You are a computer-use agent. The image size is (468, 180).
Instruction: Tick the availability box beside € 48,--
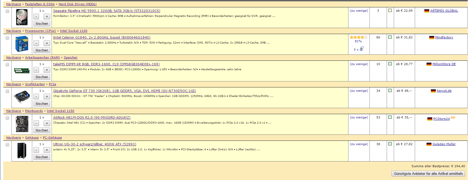[x=390, y=90]
